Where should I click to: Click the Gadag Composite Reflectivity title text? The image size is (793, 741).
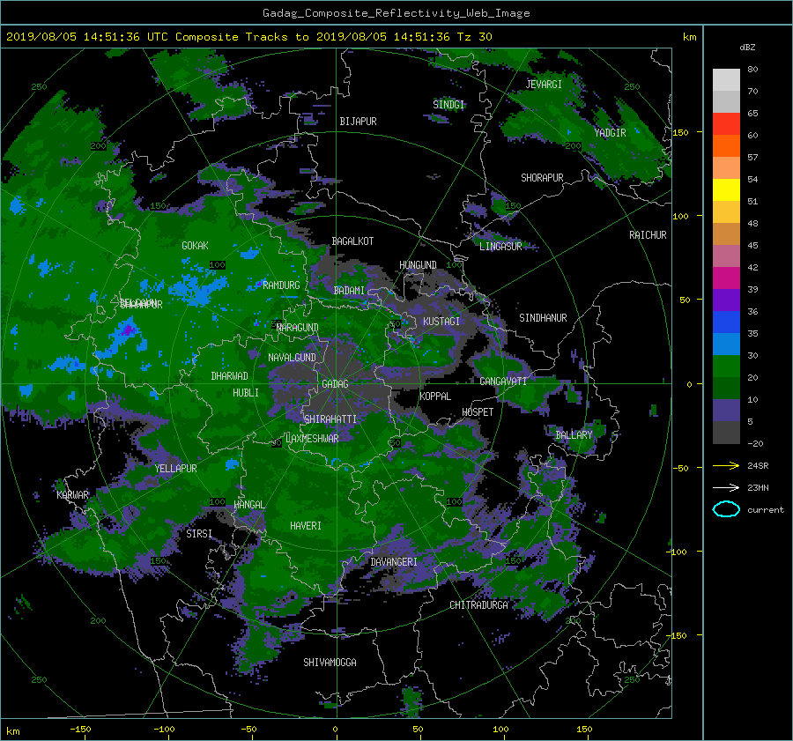[396, 13]
